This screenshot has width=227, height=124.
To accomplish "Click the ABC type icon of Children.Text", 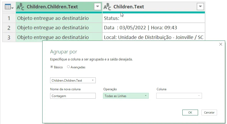I will tap(107, 7).
